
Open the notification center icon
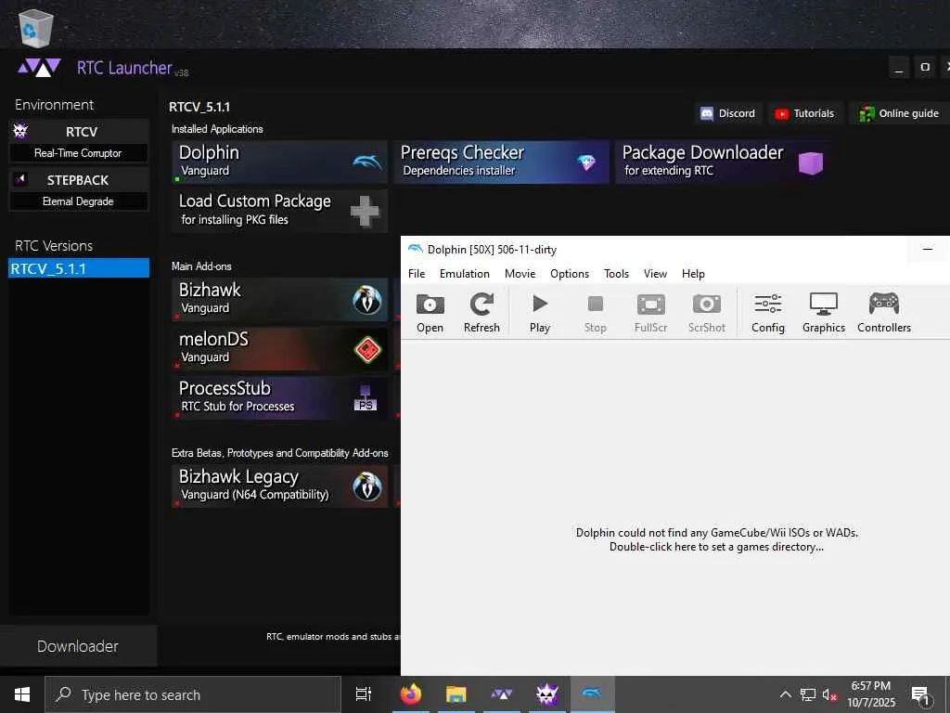click(x=921, y=694)
